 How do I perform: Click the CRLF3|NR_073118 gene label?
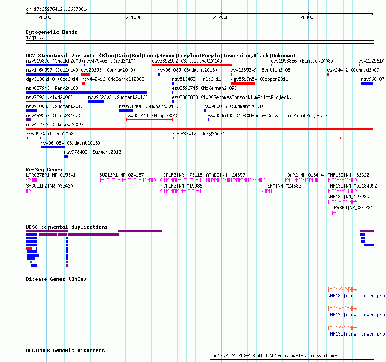183,175
